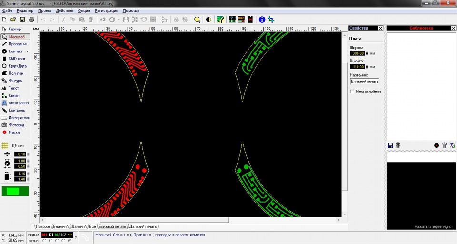Adjust the 1.40 SMD height spinner
The width and height of the screenshot is (457, 244).
tap(28, 179)
